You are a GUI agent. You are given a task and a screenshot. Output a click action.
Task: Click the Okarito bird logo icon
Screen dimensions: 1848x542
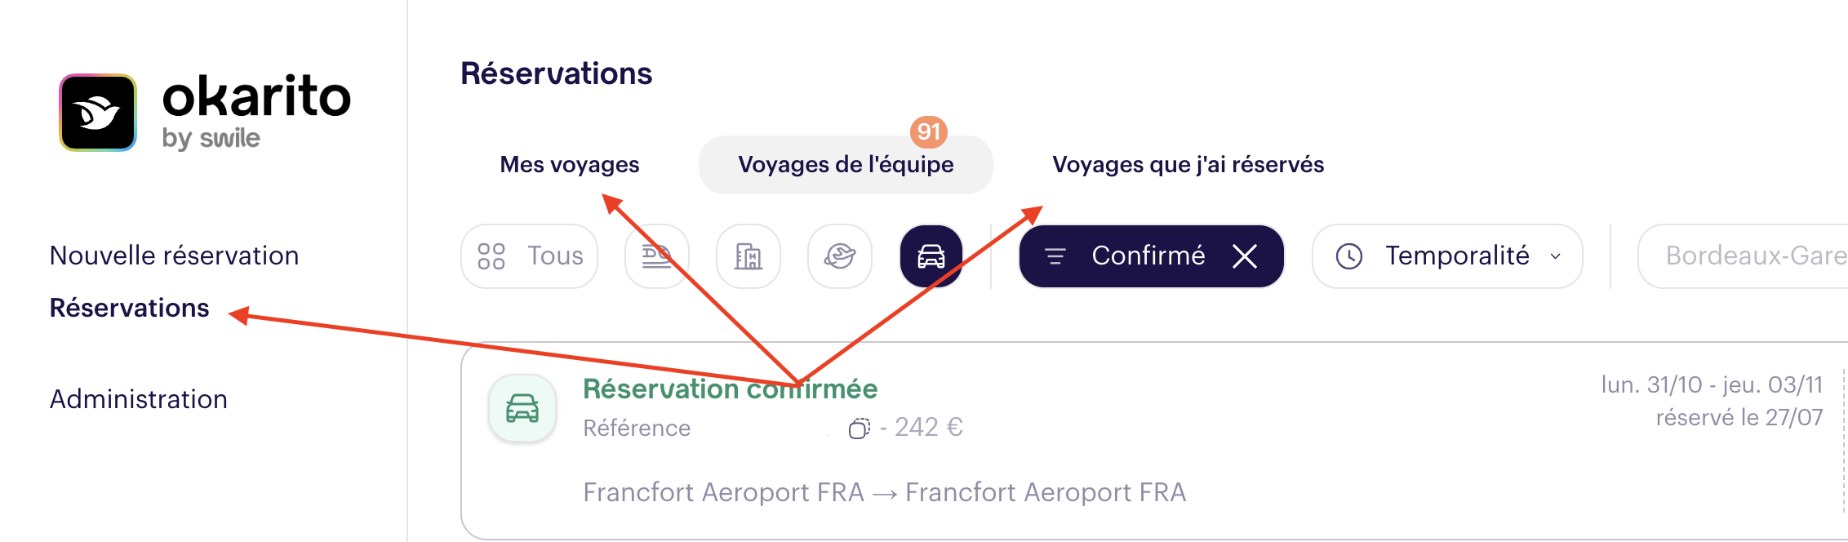[x=98, y=113]
